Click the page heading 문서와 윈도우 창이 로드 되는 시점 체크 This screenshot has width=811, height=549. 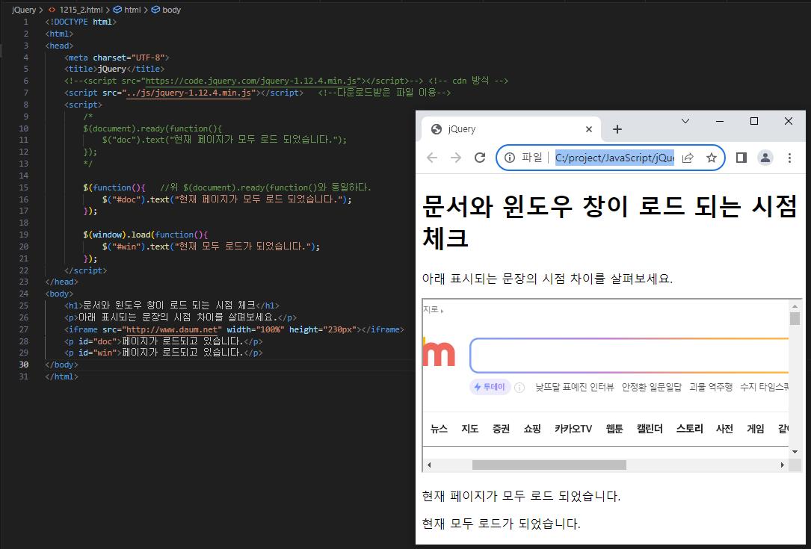(609, 223)
